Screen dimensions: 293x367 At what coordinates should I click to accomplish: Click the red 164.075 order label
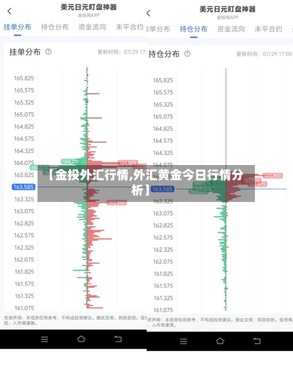click(x=128, y=163)
